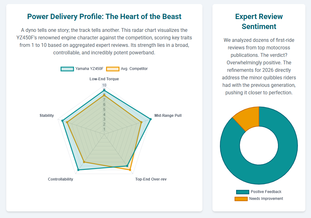311x218 pixels.
Task: Click the Power Delivery Profile heading
Action: (x=104, y=17)
